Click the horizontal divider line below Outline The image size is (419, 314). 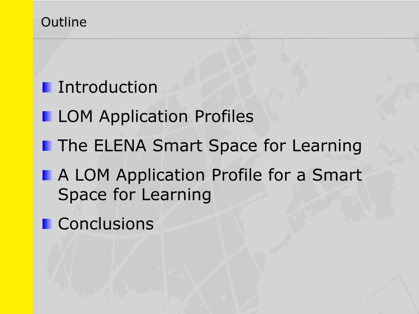[x=226, y=39]
